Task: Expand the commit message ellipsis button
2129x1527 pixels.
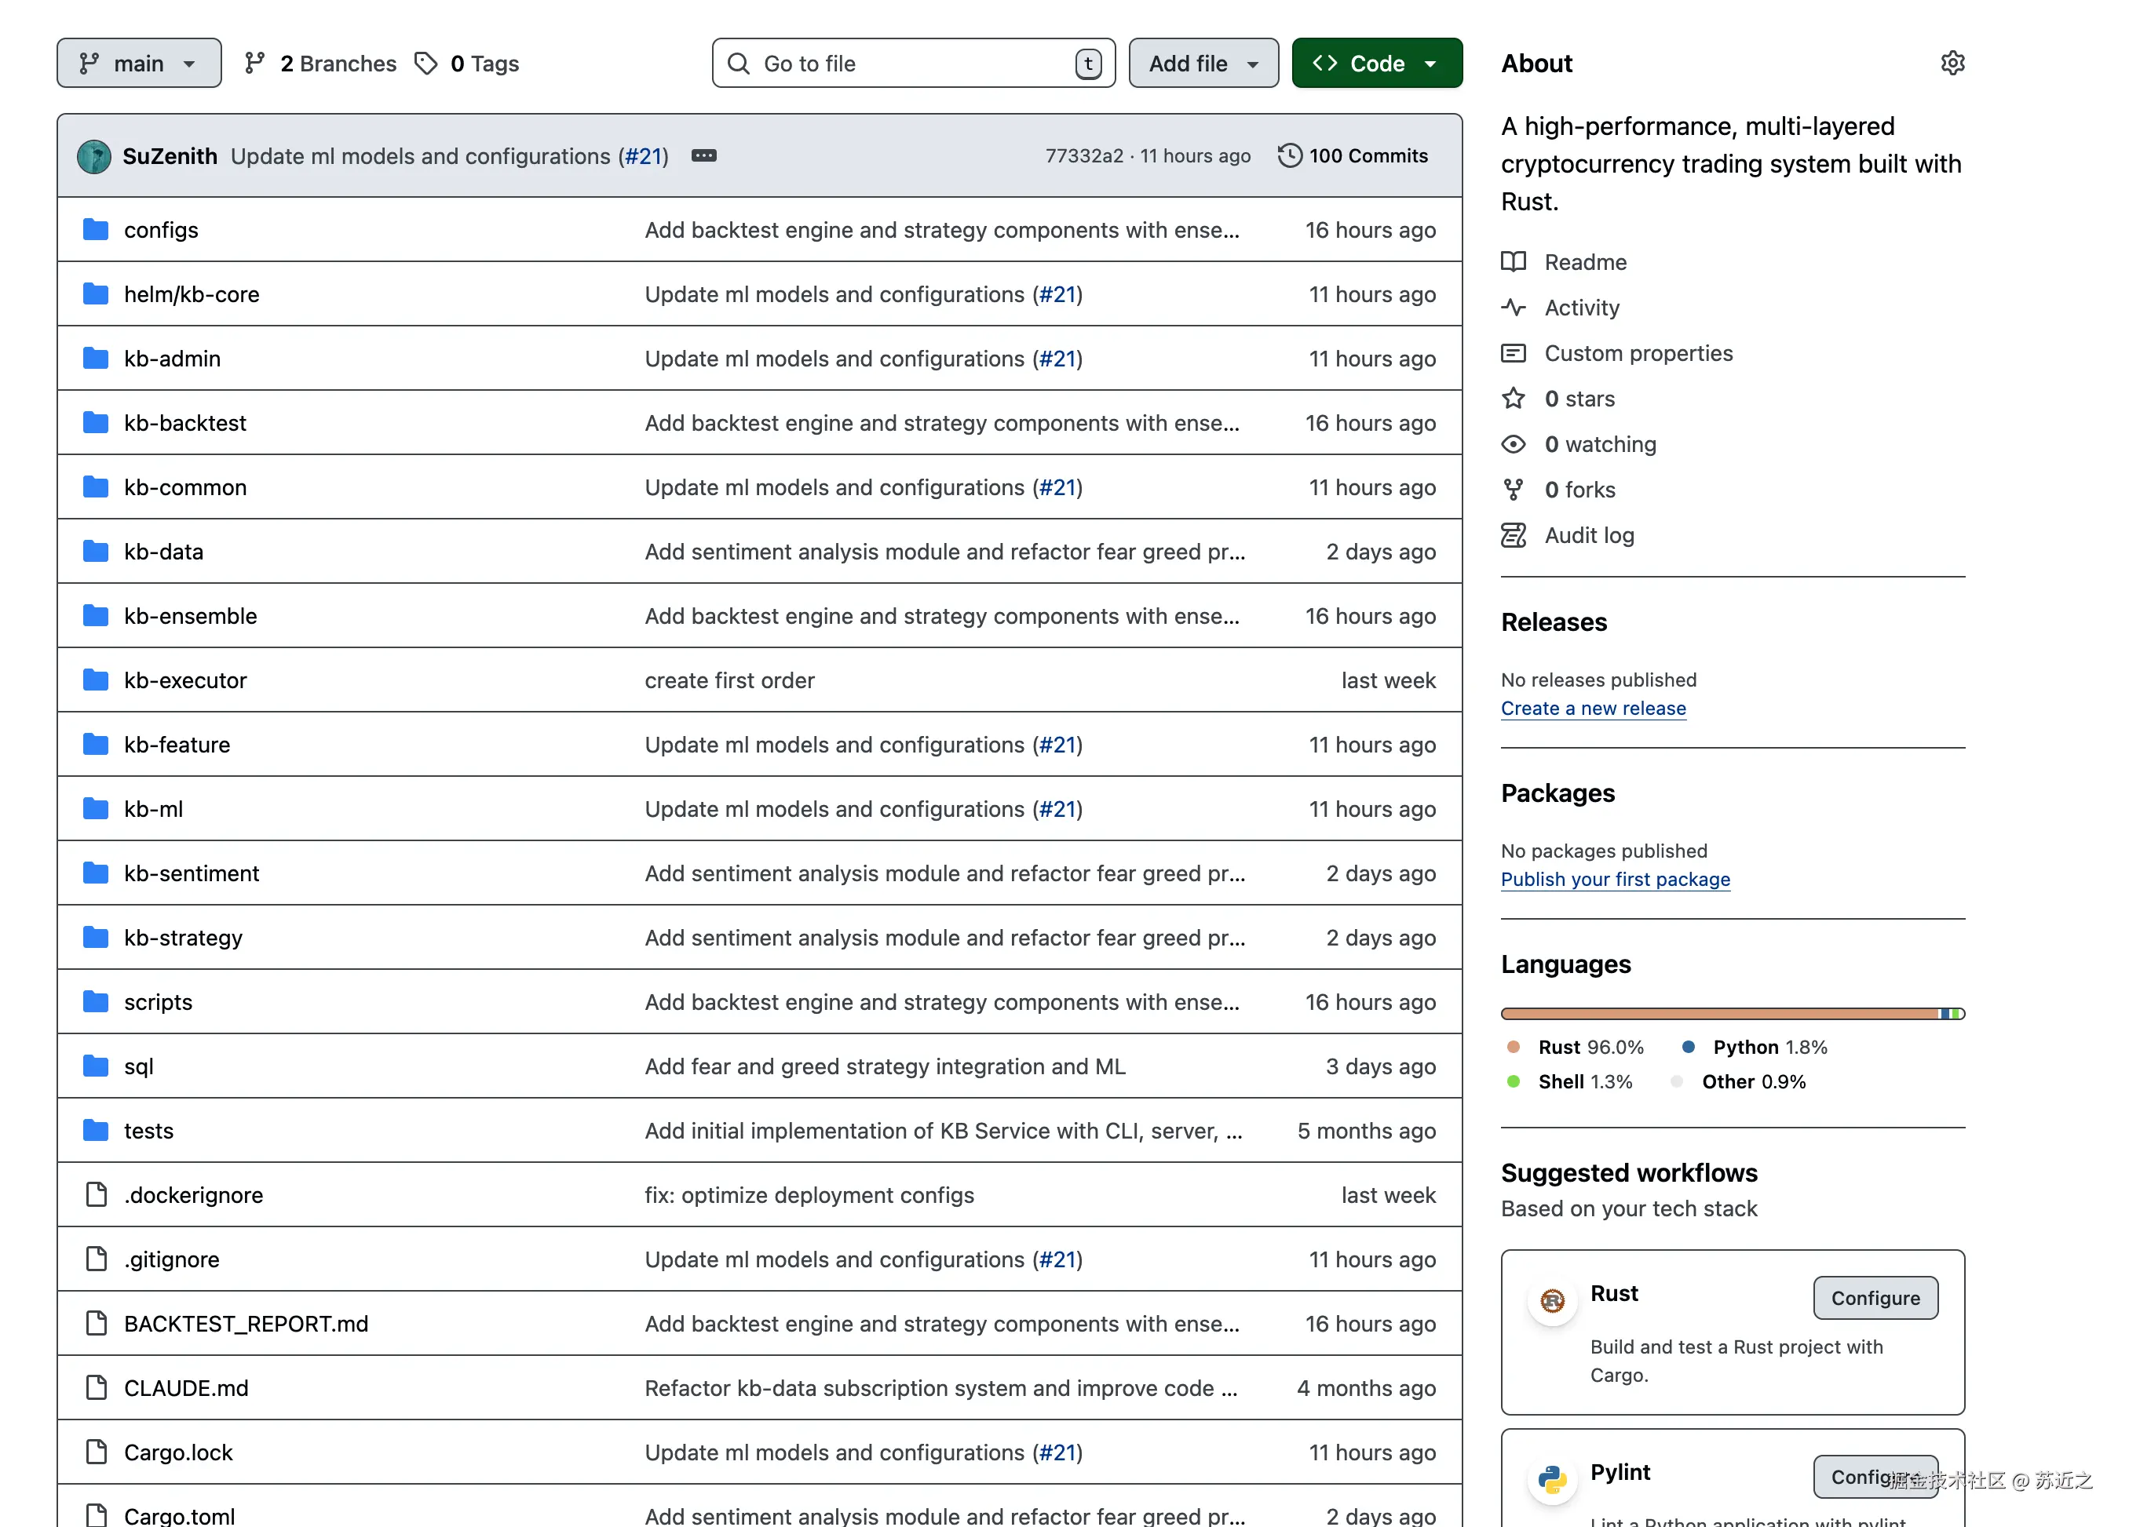Action: coord(703,156)
